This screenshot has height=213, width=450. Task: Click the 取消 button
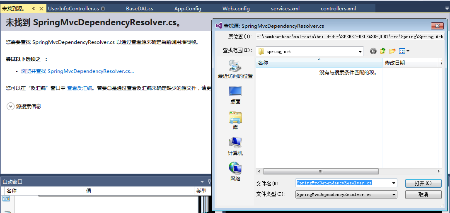pyautogui.click(x=423, y=195)
